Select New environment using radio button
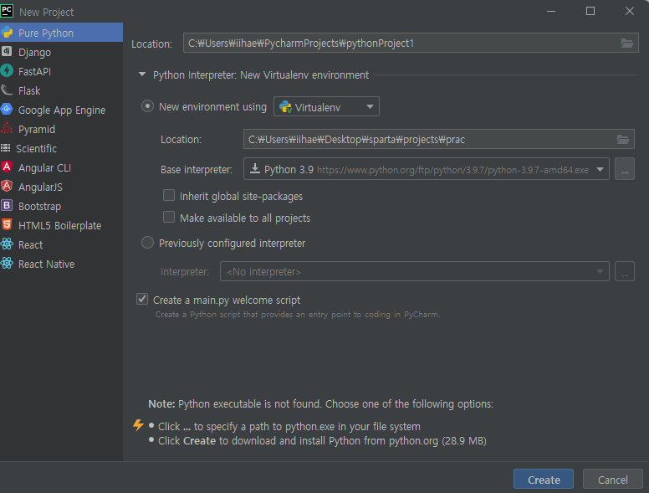The width and height of the screenshot is (649, 493). 147,106
